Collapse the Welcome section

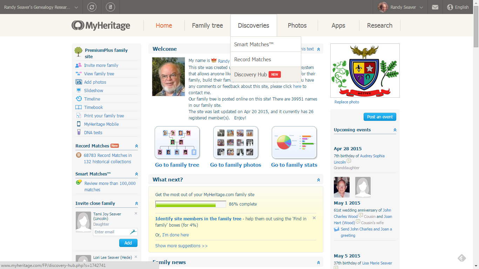pyautogui.click(x=318, y=49)
